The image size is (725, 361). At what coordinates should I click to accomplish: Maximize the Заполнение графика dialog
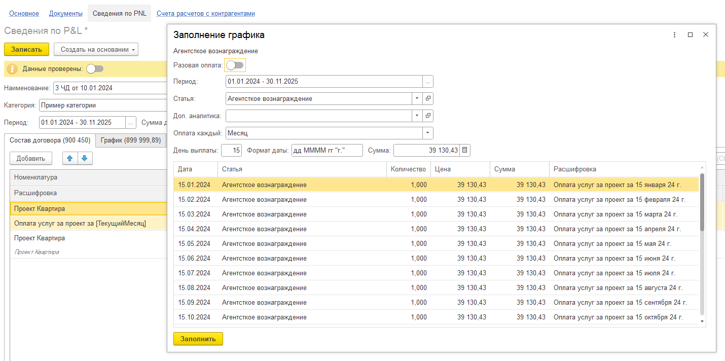tap(690, 35)
